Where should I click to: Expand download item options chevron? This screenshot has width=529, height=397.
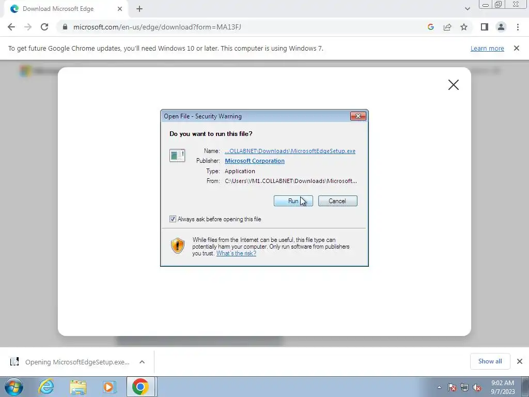(x=142, y=362)
